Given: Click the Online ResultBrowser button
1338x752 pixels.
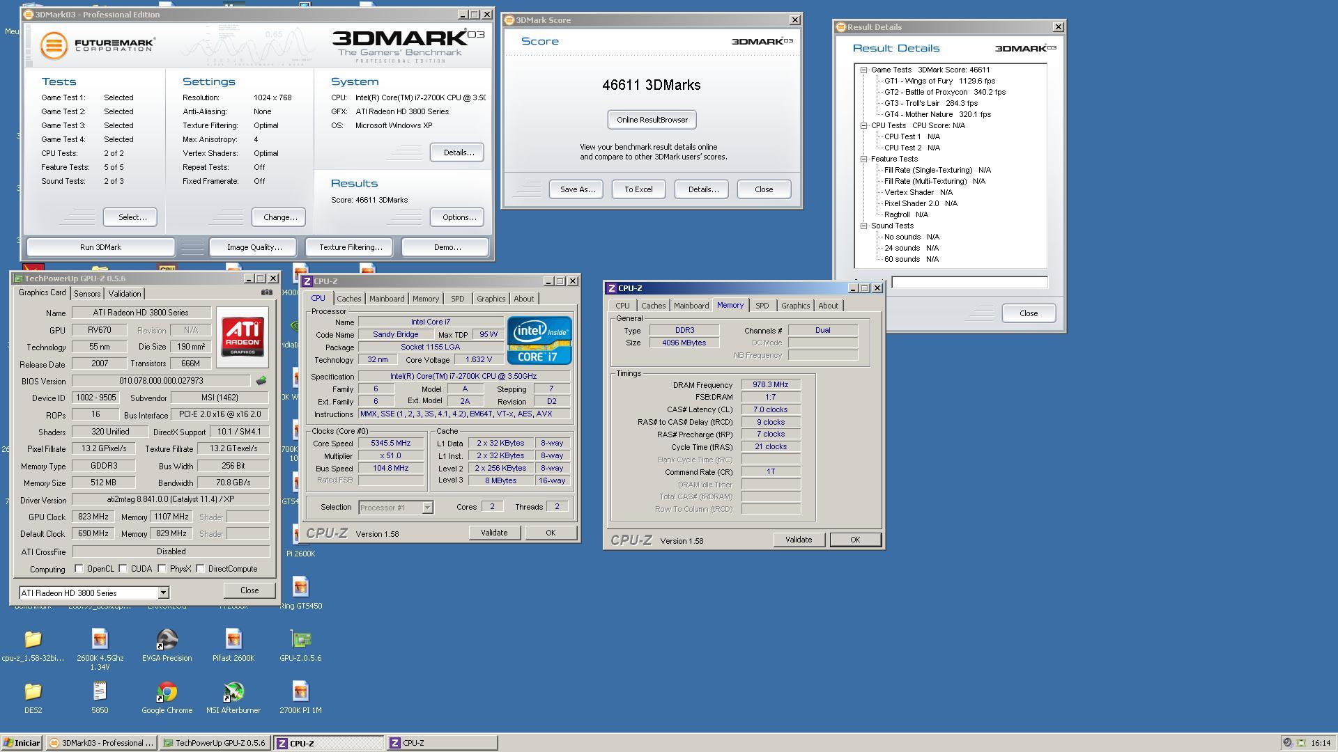Looking at the screenshot, I should (652, 120).
